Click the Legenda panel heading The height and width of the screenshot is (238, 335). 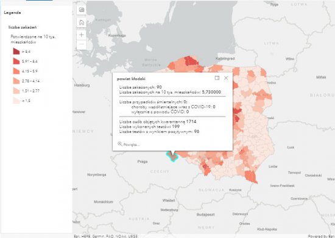click(x=12, y=13)
